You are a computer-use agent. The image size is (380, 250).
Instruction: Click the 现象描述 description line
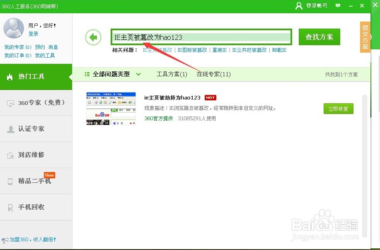(x=211, y=108)
